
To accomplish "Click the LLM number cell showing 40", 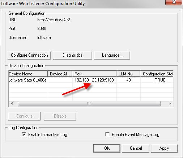I will 128,80.
